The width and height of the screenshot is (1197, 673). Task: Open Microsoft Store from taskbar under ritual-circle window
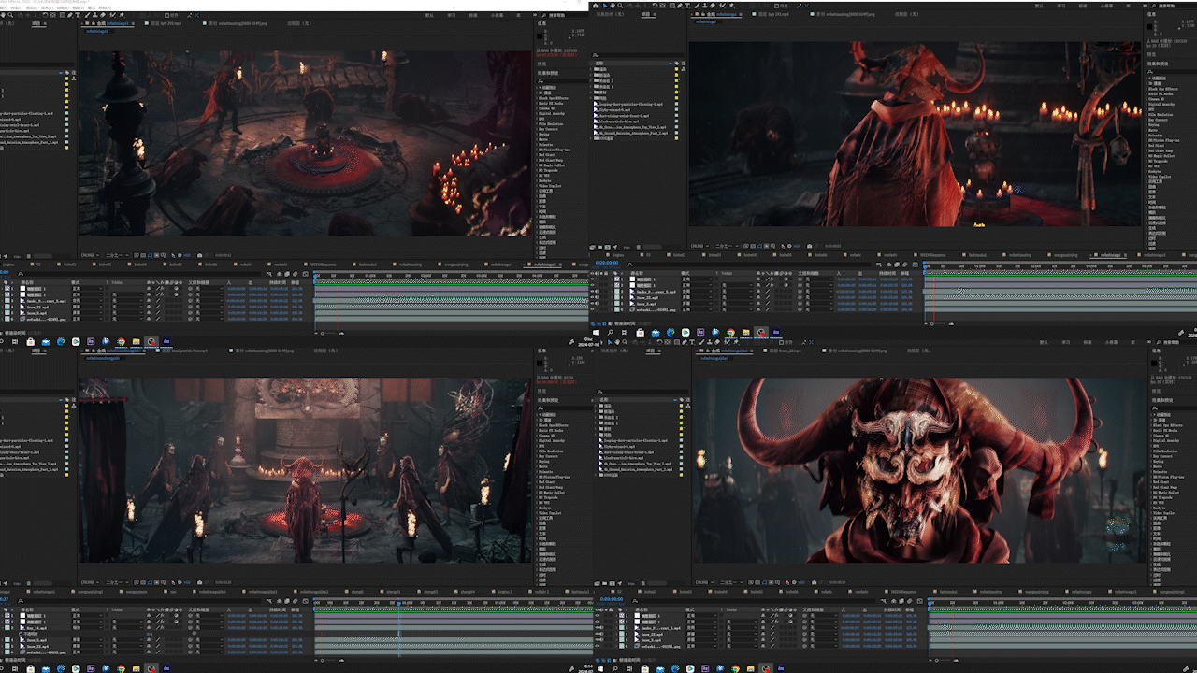pyautogui.click(x=31, y=341)
